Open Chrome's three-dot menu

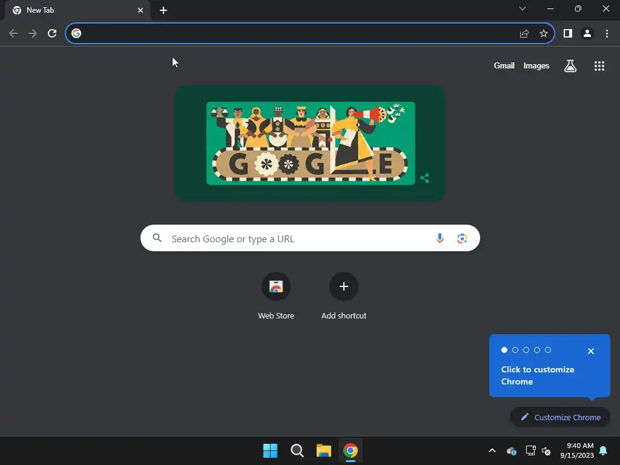pyautogui.click(x=607, y=34)
